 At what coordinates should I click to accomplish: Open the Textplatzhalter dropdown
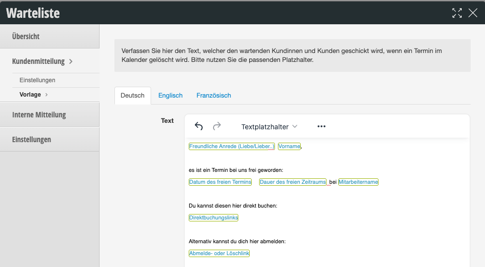tap(269, 126)
